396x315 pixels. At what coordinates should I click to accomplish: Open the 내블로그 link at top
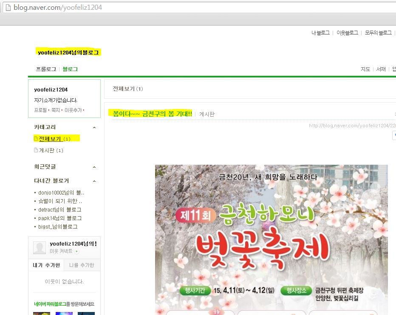(x=320, y=33)
